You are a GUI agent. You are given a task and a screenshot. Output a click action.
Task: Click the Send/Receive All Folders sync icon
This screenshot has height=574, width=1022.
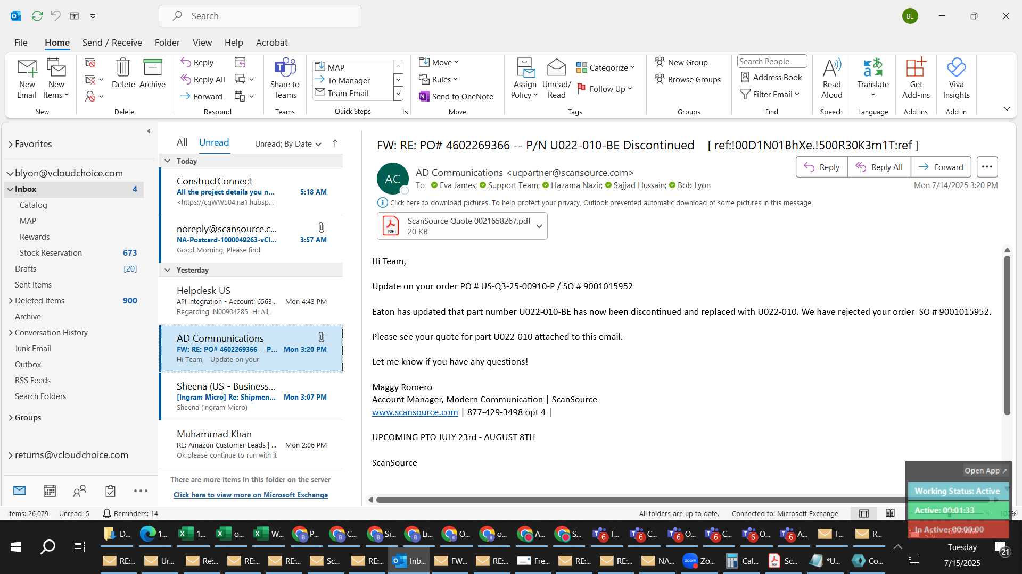(x=37, y=16)
